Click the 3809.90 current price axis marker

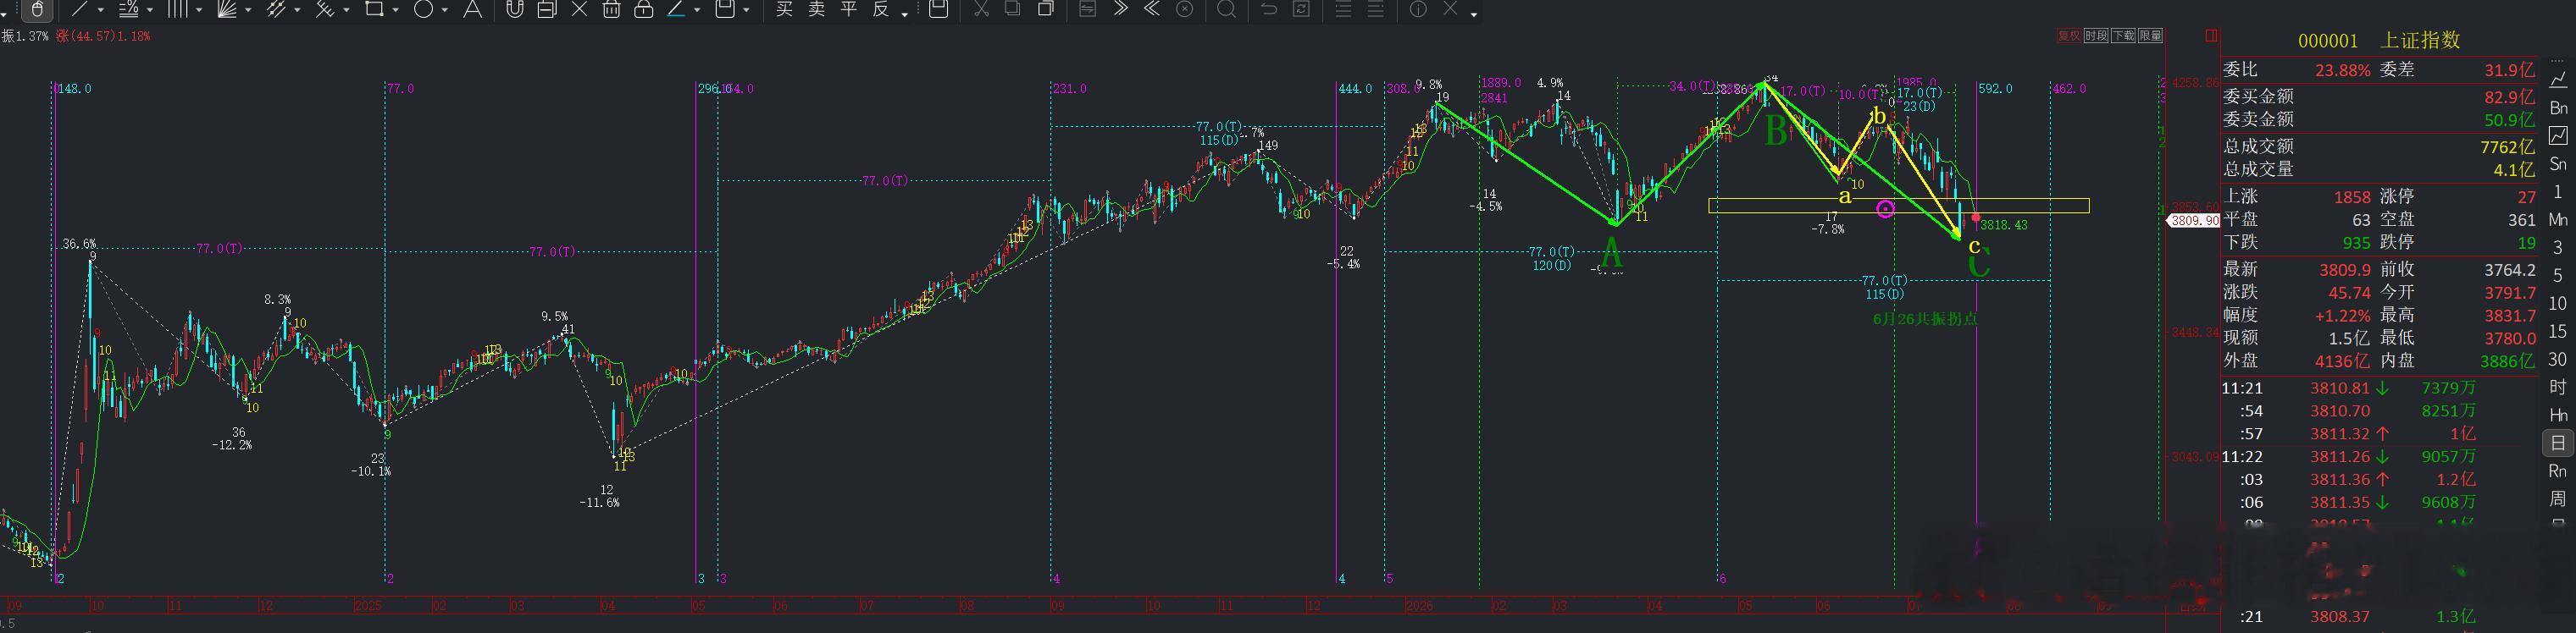(2192, 221)
